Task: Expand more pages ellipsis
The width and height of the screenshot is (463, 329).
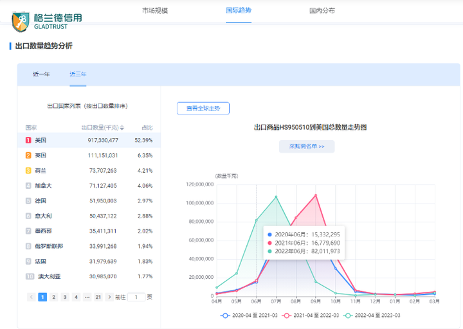Action: click(87, 297)
